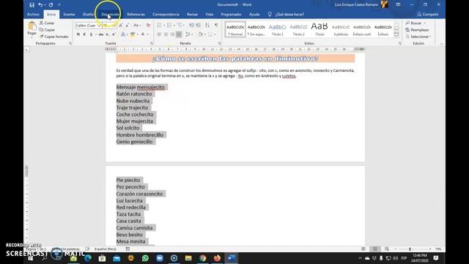Image resolution: width=469 pixels, height=264 pixels.
Task: Increase indent of the paragraph
Action: pyautogui.click(x=198, y=26)
